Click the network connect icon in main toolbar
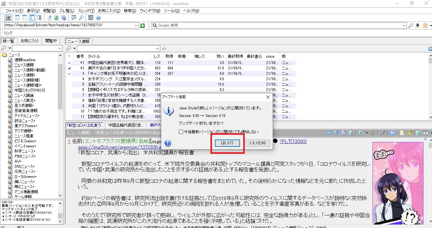The width and height of the screenshot is (432, 228). pyautogui.click(x=7, y=17)
